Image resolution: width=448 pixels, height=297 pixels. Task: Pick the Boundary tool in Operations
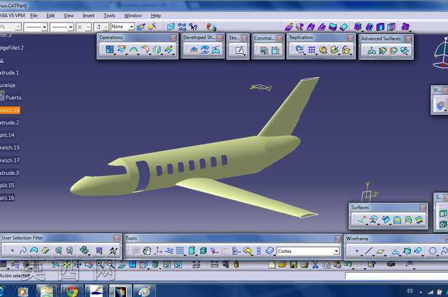[133, 50]
